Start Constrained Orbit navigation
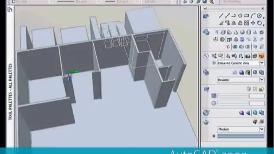 point(228,56)
